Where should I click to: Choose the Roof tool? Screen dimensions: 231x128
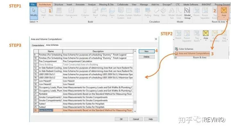(x=95, y=12)
